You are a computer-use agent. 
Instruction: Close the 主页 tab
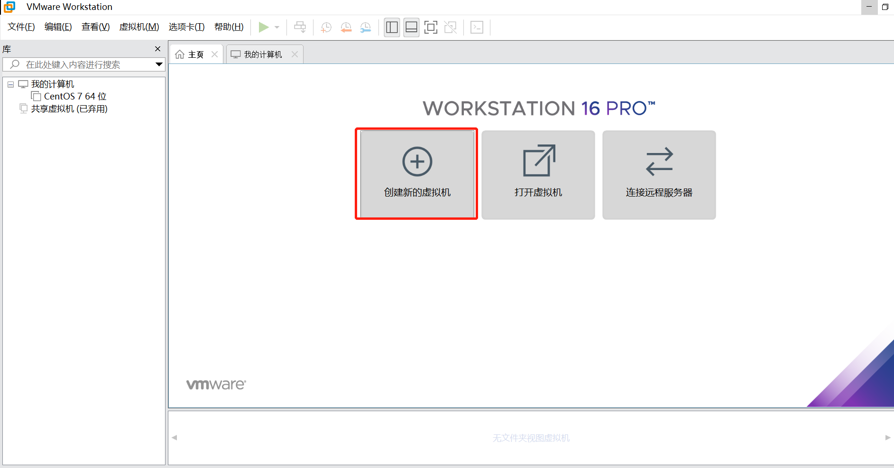[x=214, y=54]
